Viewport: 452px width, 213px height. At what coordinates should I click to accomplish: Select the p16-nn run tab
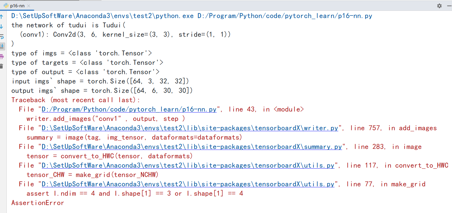[x=17, y=6]
